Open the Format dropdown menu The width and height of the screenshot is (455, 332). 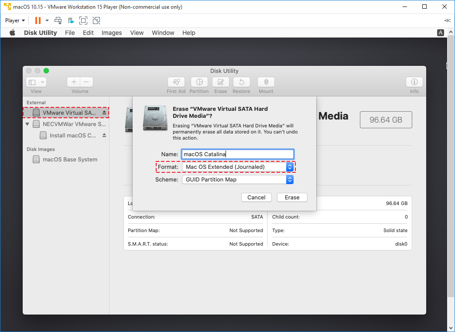(289, 167)
